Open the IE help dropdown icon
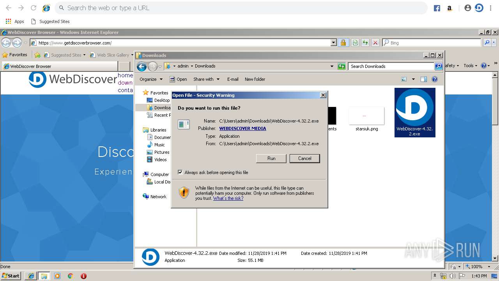499x281 pixels. tap(485, 66)
